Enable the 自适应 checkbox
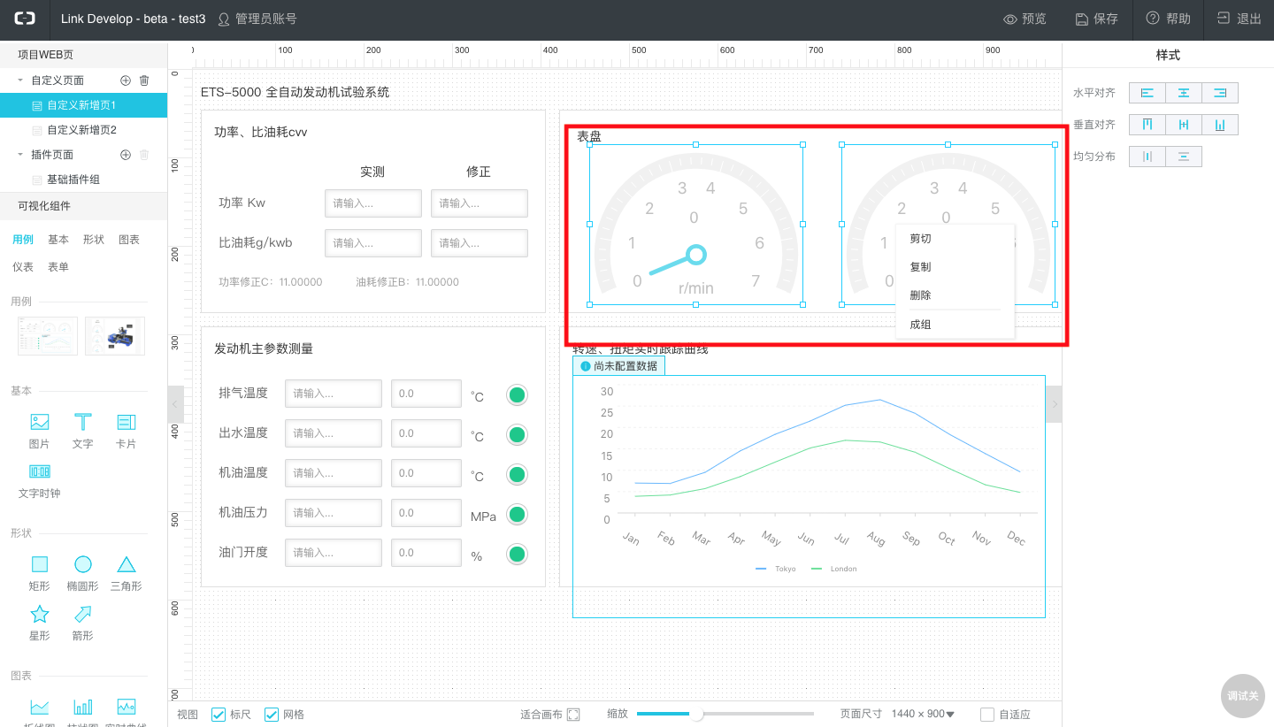The width and height of the screenshot is (1274, 727). (987, 715)
